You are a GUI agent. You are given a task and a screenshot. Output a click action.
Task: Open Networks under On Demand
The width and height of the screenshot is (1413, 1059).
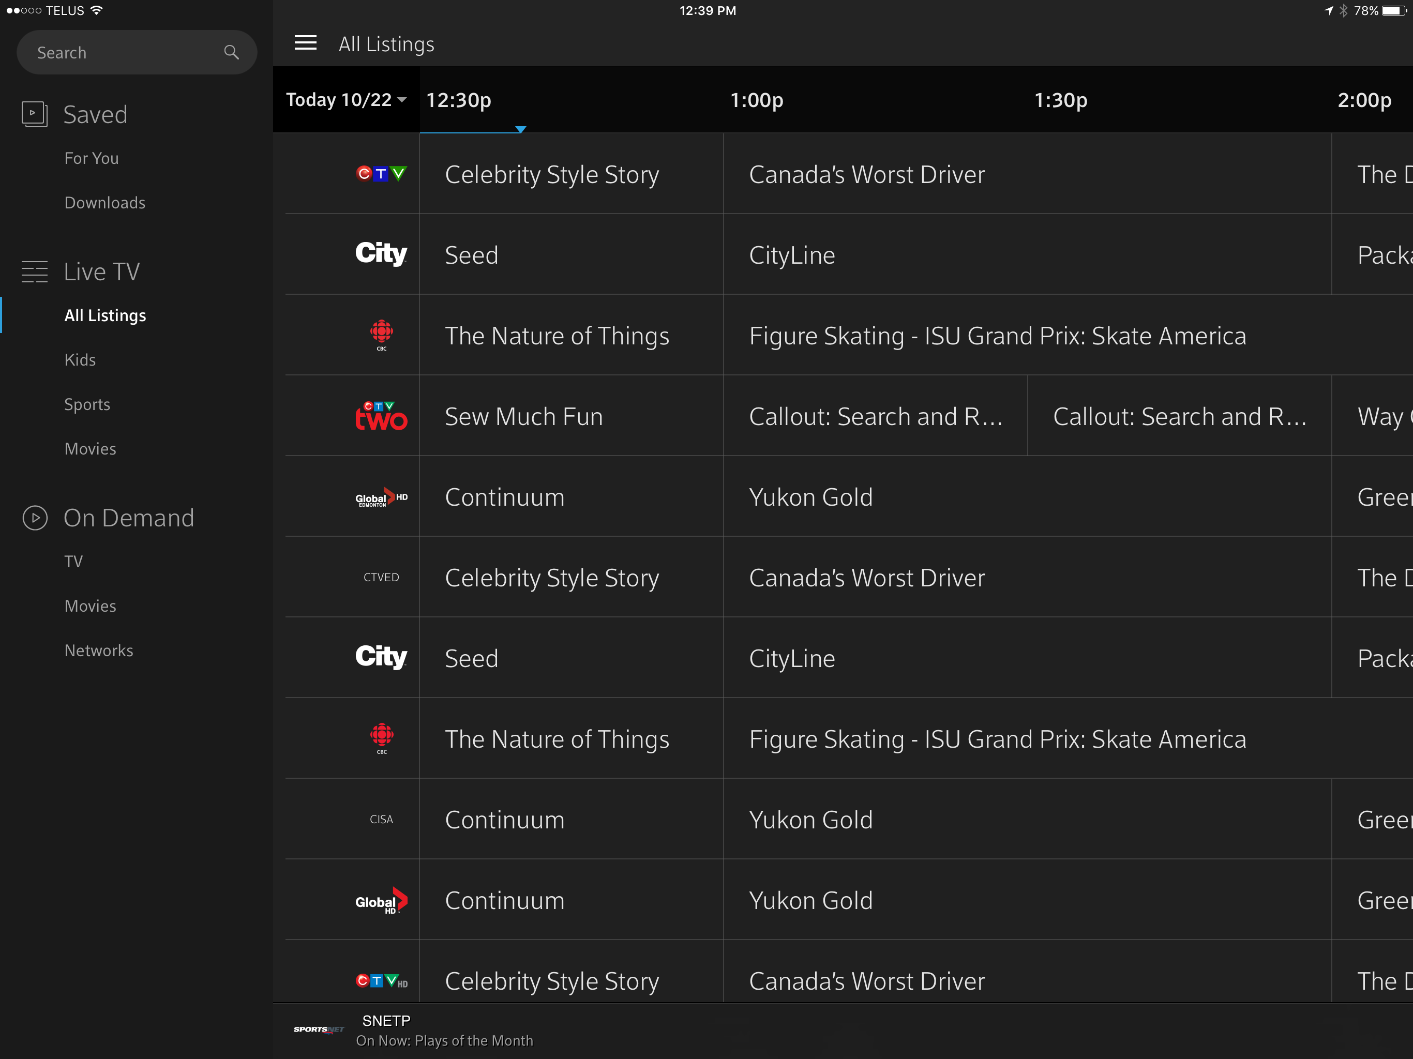98,650
